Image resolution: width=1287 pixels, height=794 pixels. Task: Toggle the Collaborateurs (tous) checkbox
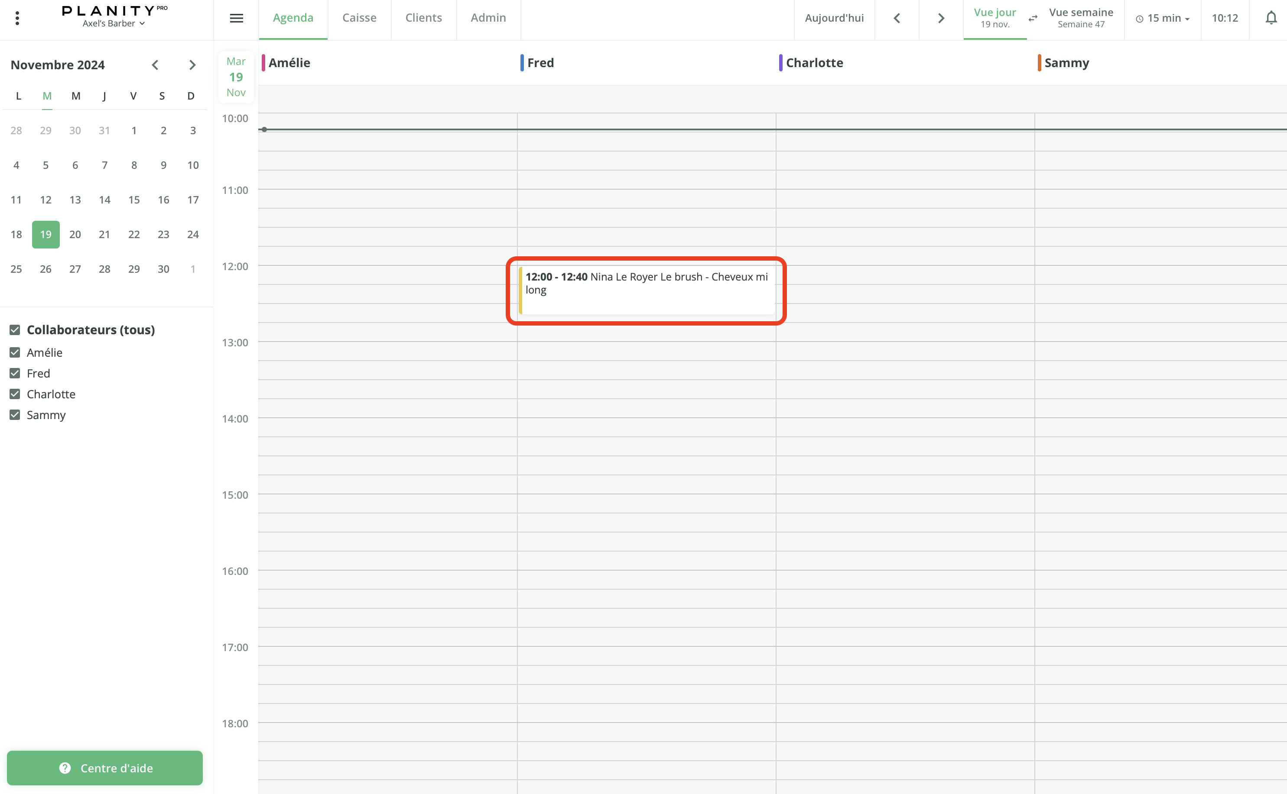[15, 330]
